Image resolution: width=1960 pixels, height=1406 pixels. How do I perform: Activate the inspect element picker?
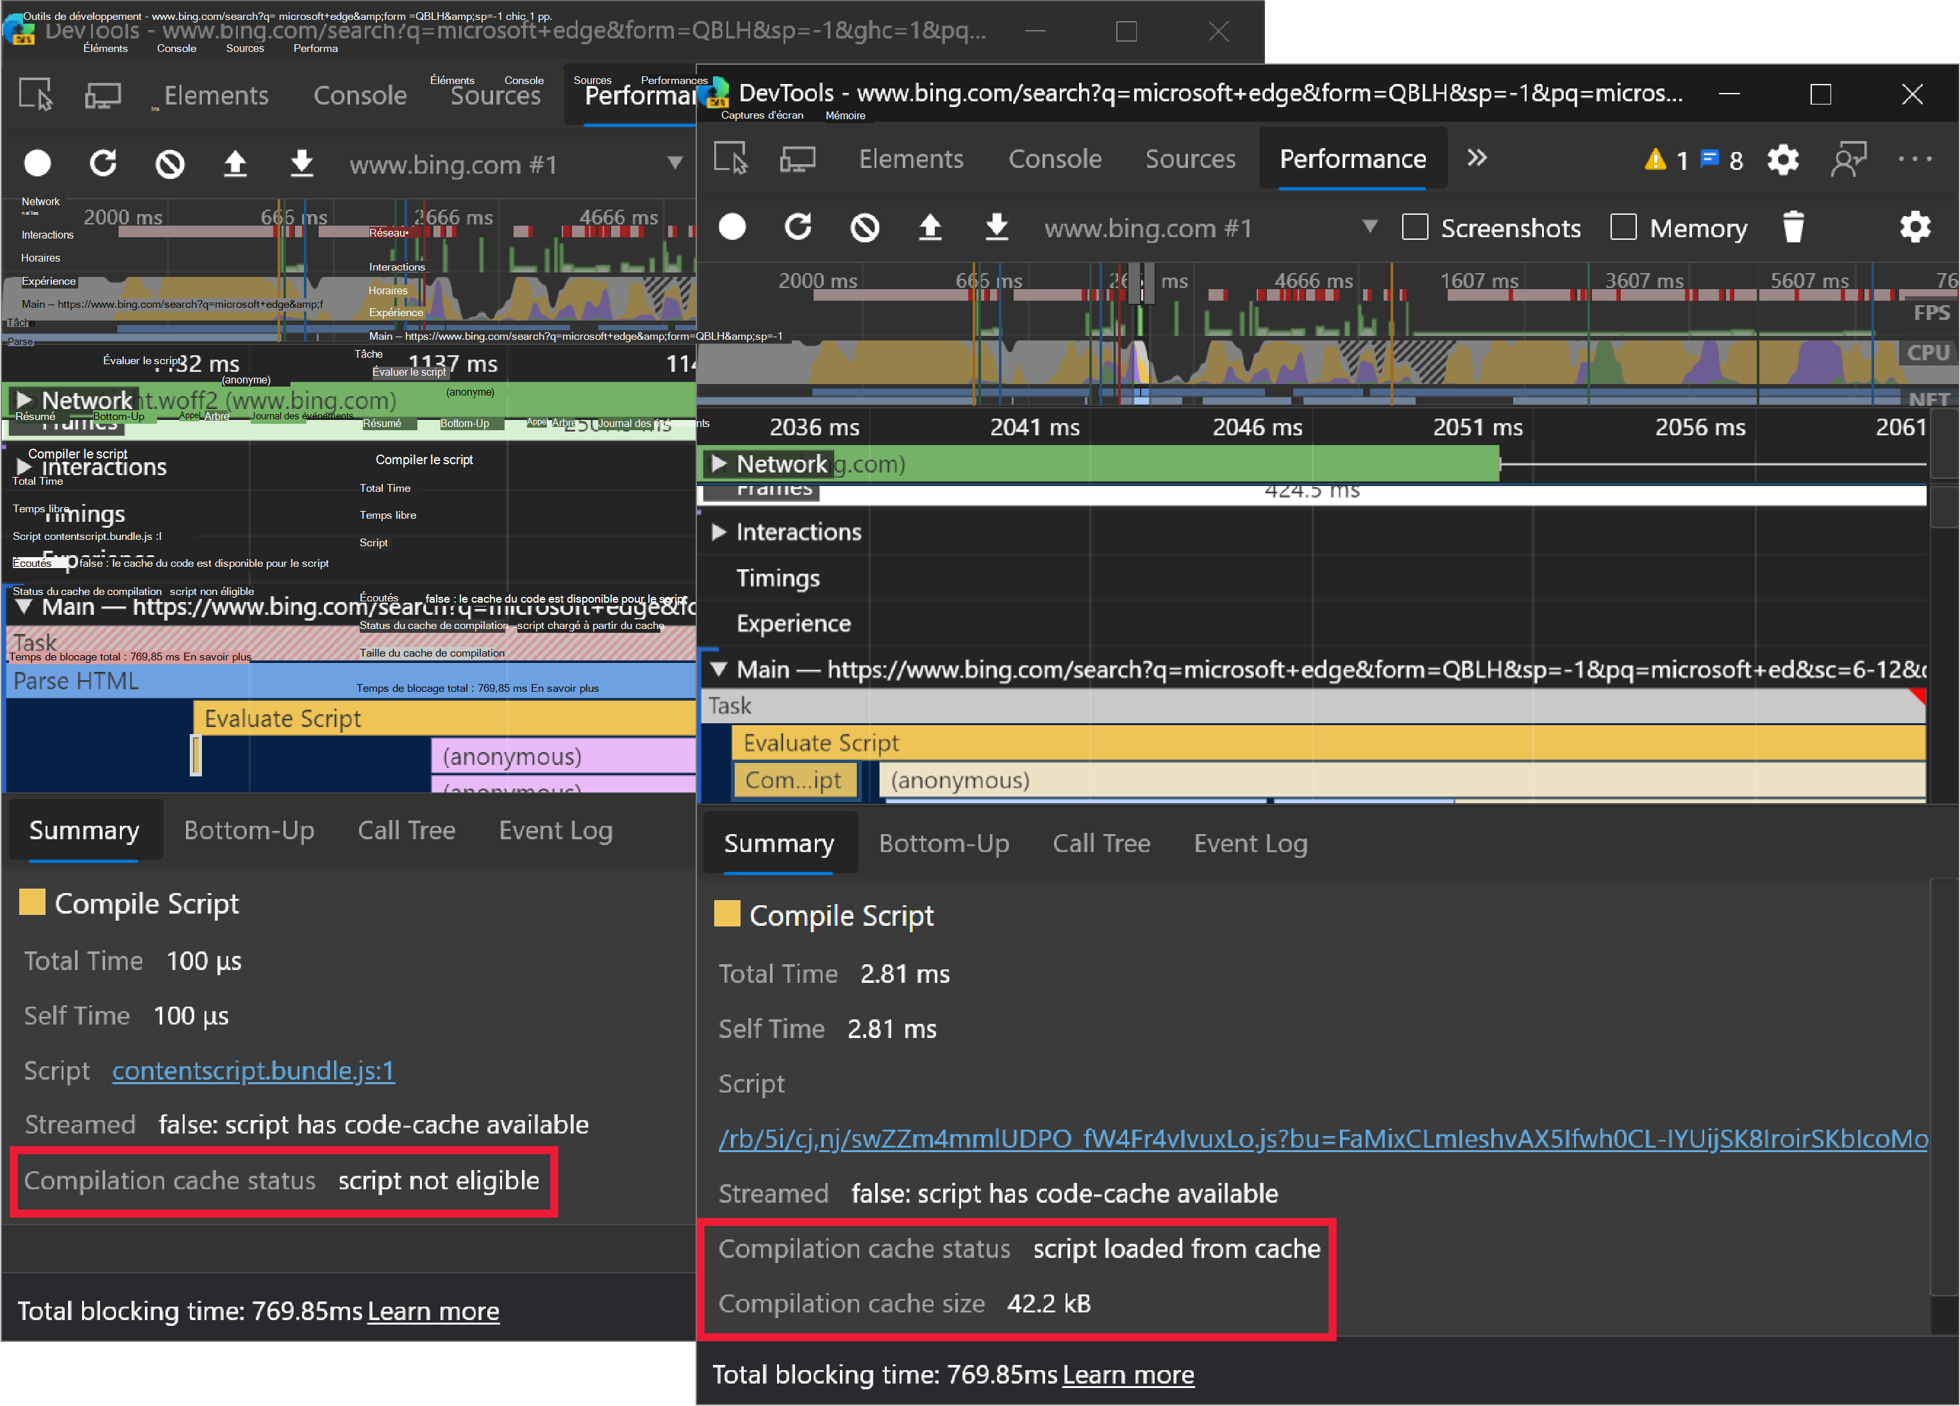click(730, 158)
